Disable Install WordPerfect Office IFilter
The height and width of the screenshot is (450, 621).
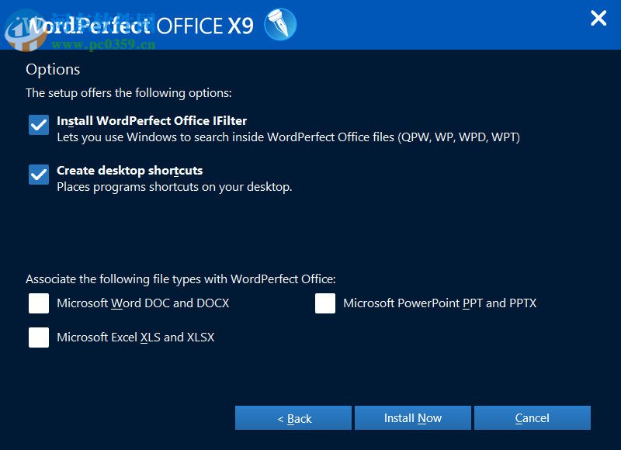(x=38, y=124)
